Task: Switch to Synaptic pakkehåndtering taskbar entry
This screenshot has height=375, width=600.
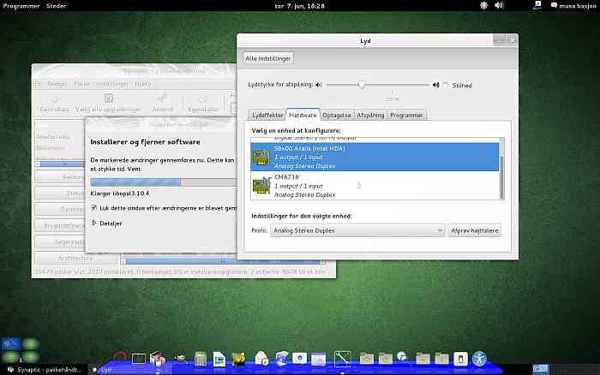Action: [45, 370]
